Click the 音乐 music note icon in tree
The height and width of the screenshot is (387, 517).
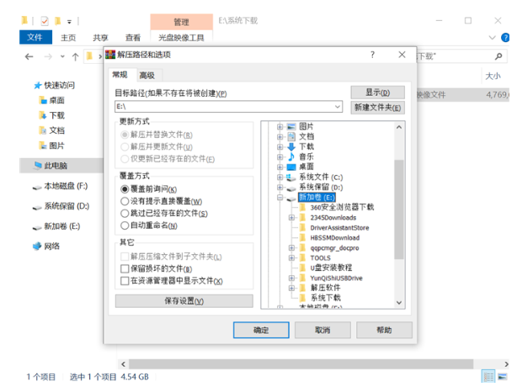[x=292, y=156]
